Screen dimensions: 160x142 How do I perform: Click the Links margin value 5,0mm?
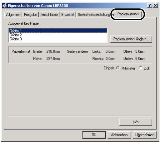click(x=110, y=51)
